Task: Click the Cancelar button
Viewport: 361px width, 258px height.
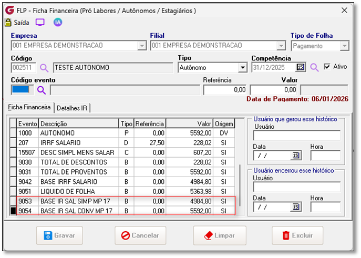Action: click(140, 235)
